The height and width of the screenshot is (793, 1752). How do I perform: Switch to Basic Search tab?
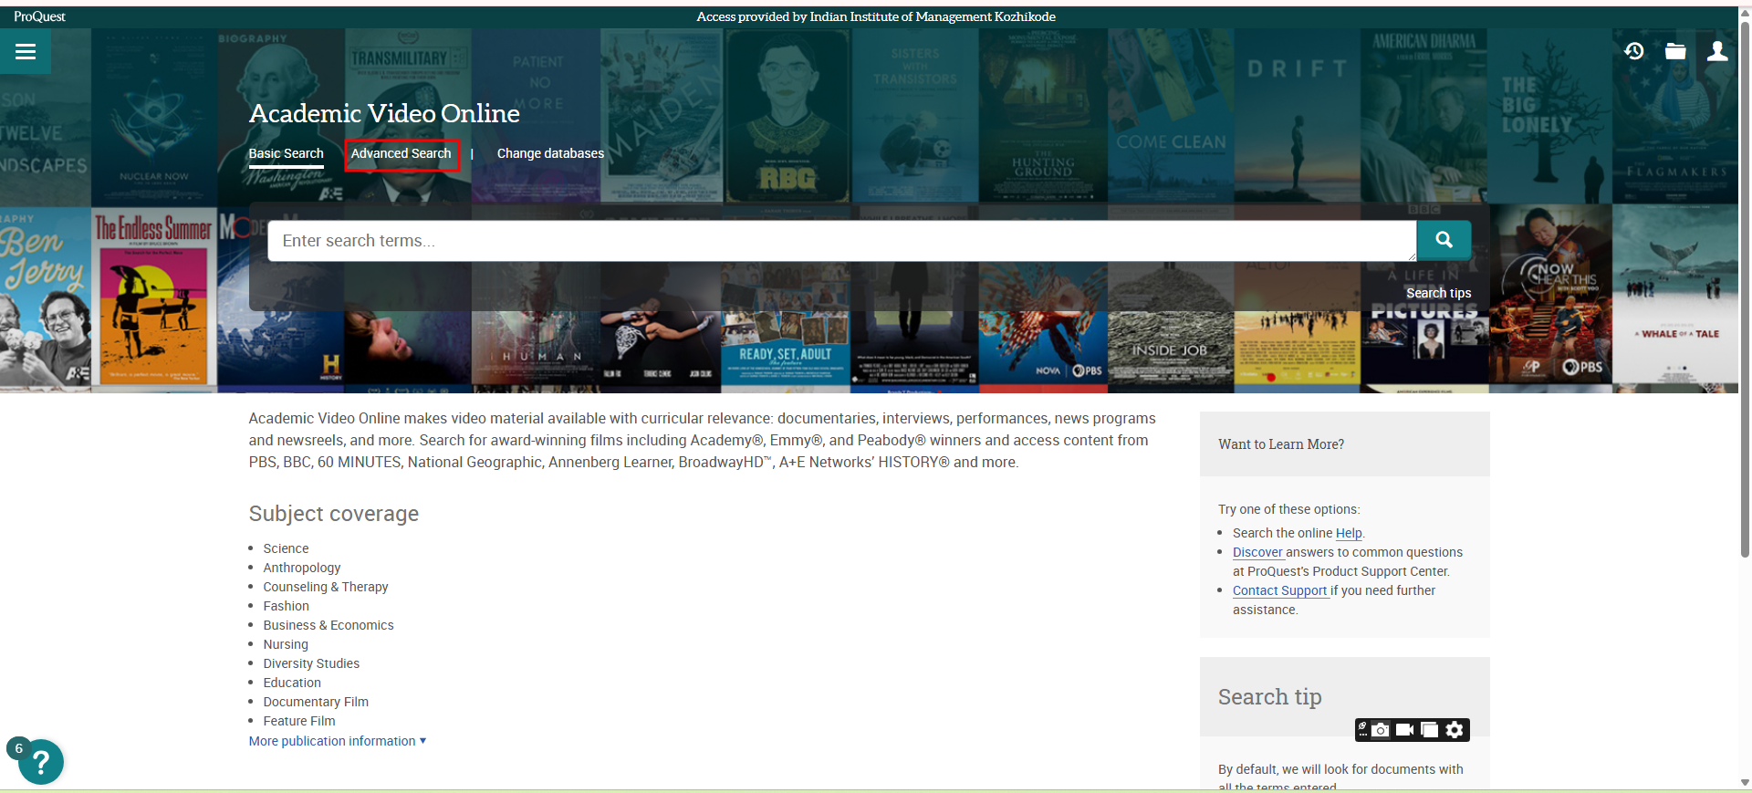(x=286, y=153)
